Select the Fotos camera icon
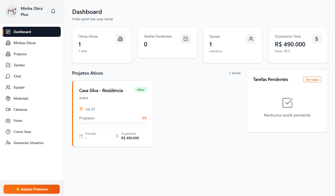This screenshot has height=196, width=335. click(x=8, y=121)
